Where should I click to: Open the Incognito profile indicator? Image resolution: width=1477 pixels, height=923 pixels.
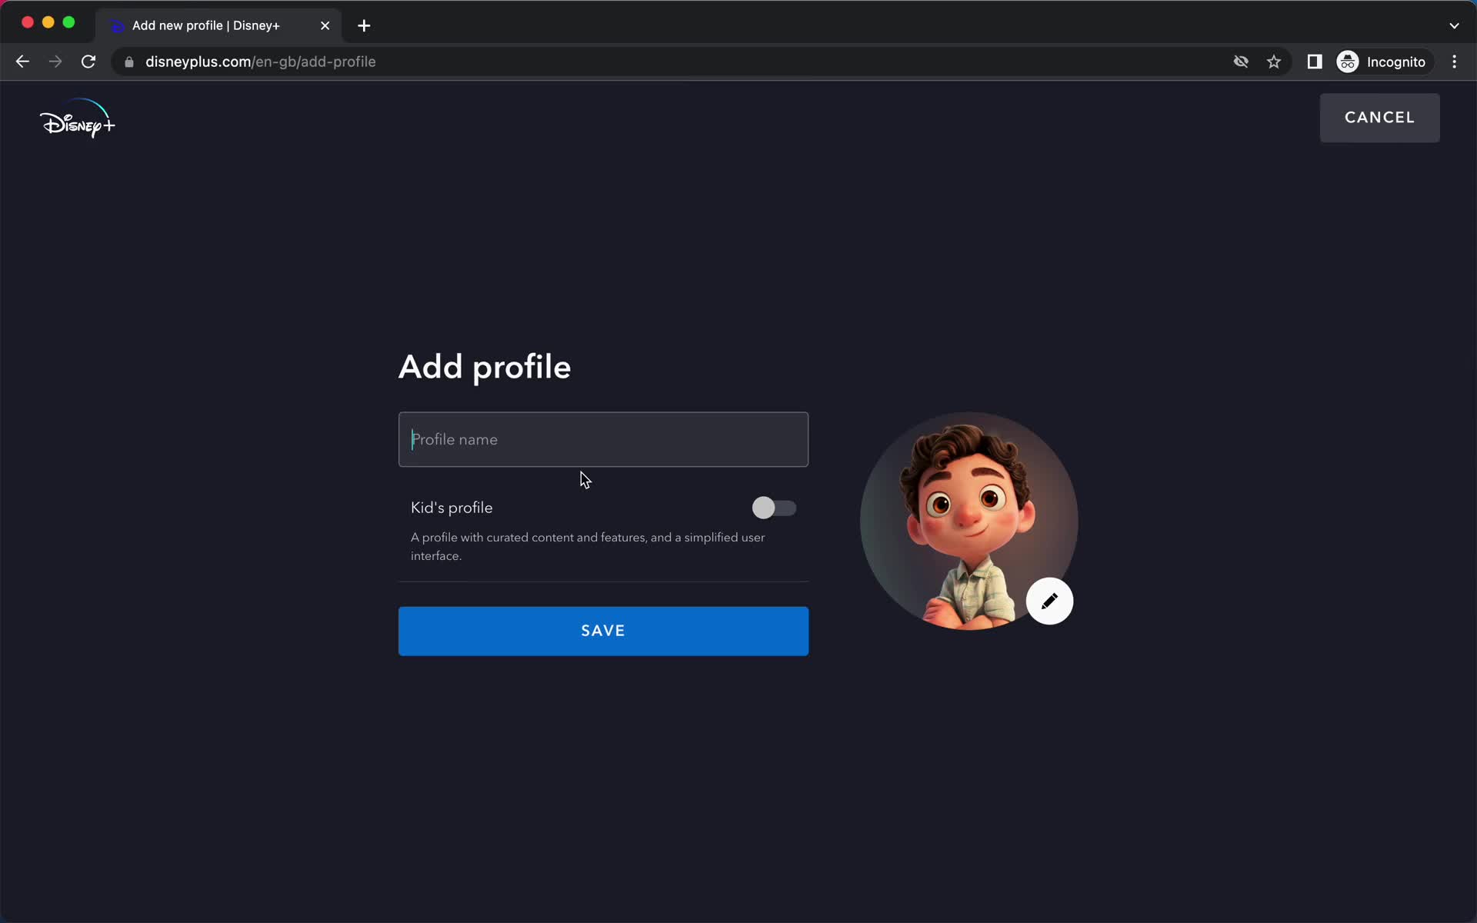pos(1382,62)
